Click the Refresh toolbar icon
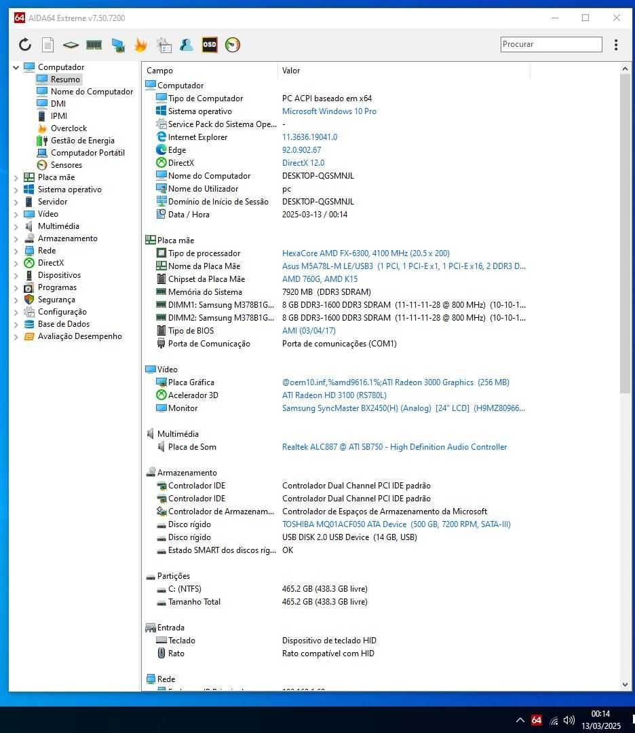The image size is (635, 733). tap(25, 45)
